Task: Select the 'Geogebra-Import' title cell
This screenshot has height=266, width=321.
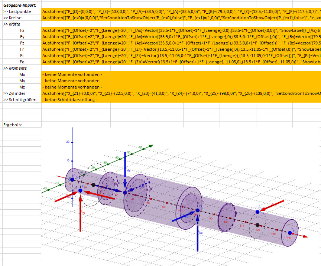Action: 19,5
